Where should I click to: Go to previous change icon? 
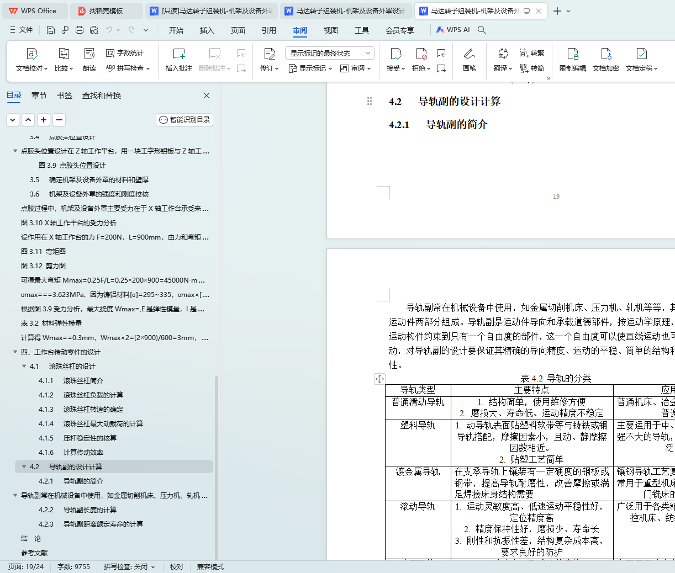pyautogui.click(x=441, y=53)
